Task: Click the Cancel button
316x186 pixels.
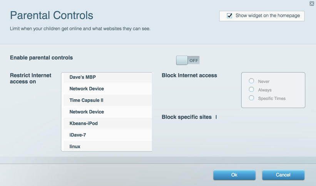Action: [x=283, y=175]
